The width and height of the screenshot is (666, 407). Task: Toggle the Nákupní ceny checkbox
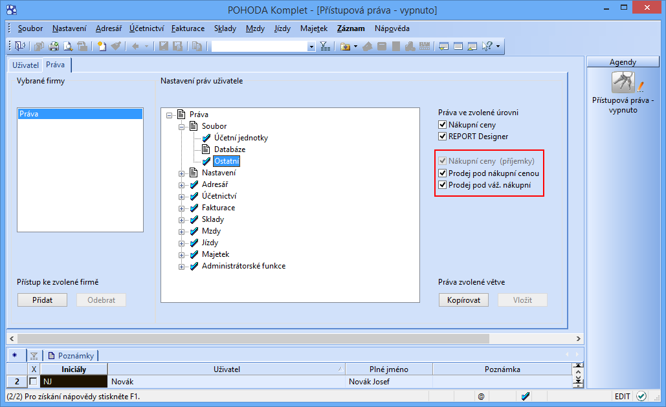tap(442, 124)
